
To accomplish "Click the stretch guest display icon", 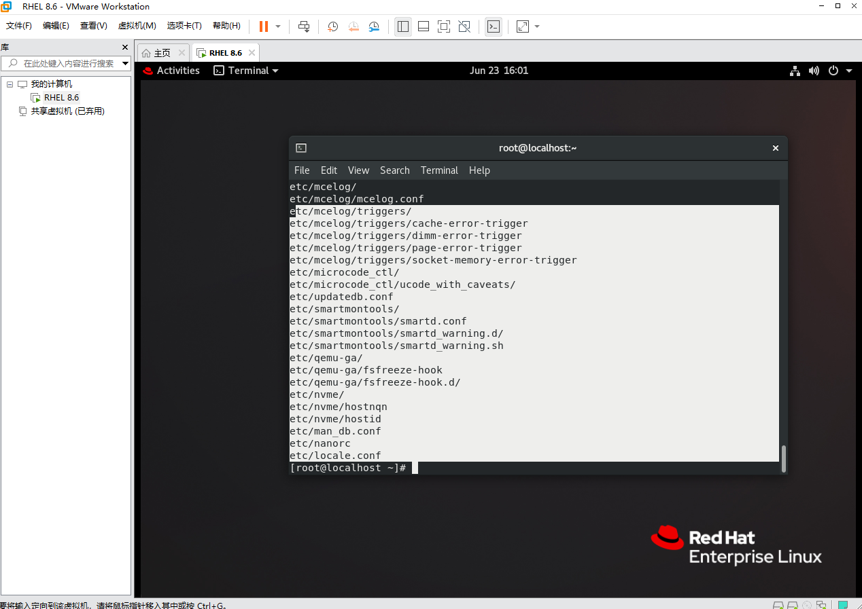I will 523,26.
